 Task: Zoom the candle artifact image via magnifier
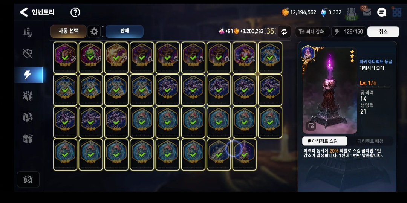(311, 126)
